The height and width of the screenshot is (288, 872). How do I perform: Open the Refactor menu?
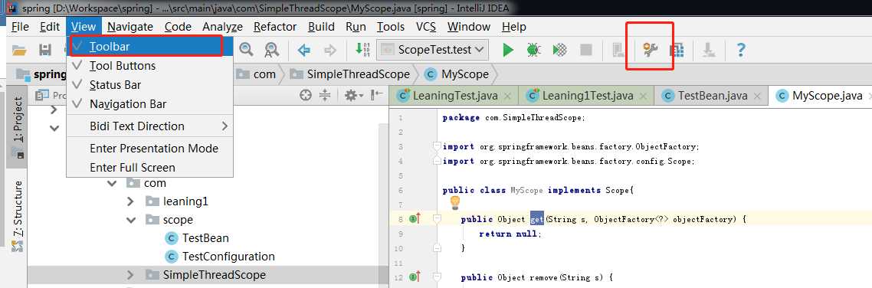click(275, 27)
